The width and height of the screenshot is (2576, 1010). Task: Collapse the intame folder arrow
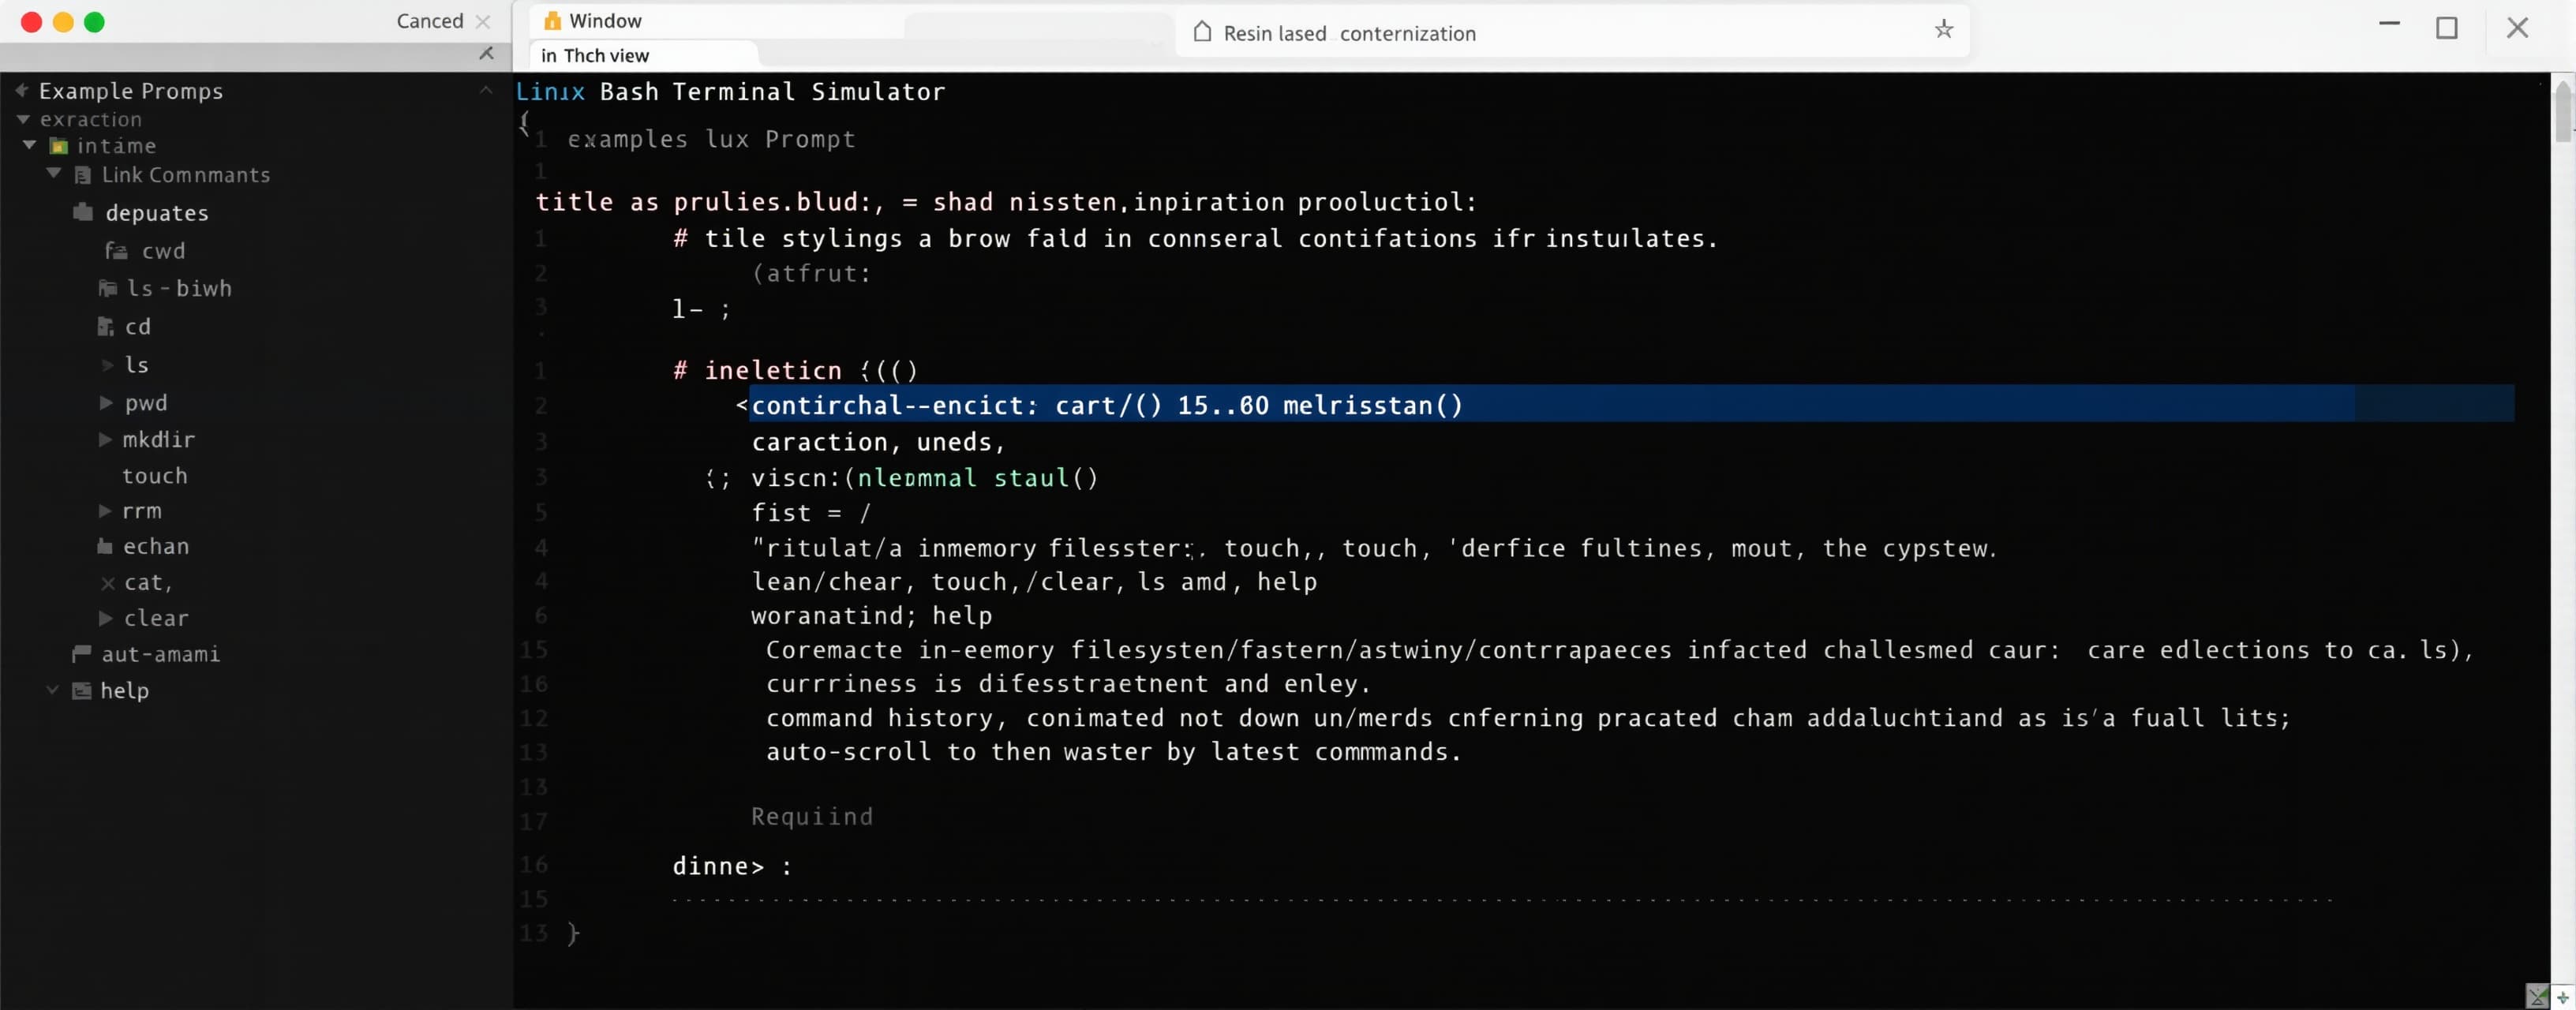click(x=30, y=145)
